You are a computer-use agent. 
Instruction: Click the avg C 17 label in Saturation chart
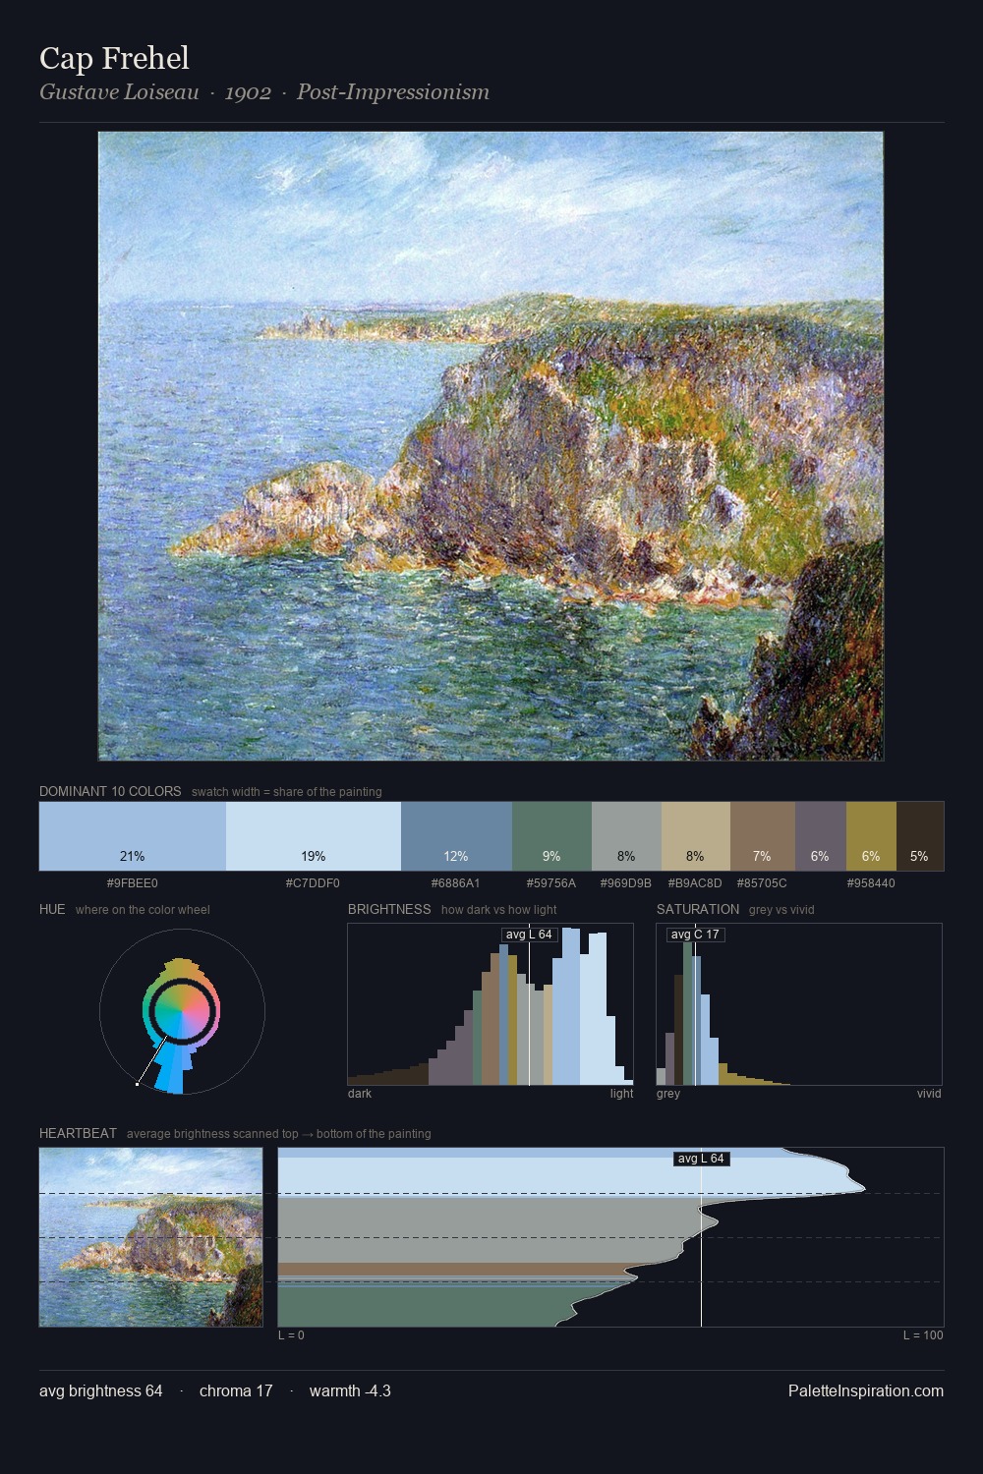tap(695, 935)
